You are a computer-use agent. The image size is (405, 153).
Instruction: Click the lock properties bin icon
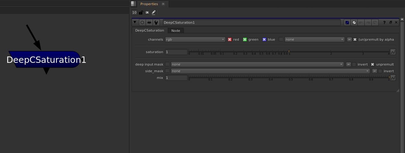pos(141,12)
